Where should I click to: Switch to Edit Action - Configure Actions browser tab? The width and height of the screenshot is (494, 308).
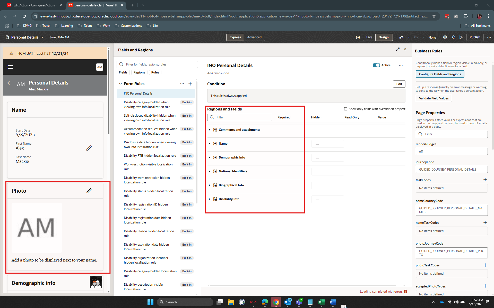[x=34, y=5]
